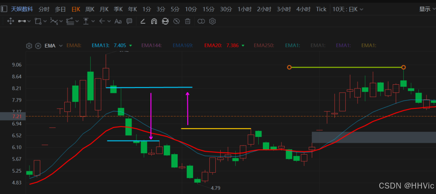Select the price range measure tool
The image size is (436, 194).
(x=87, y=21)
